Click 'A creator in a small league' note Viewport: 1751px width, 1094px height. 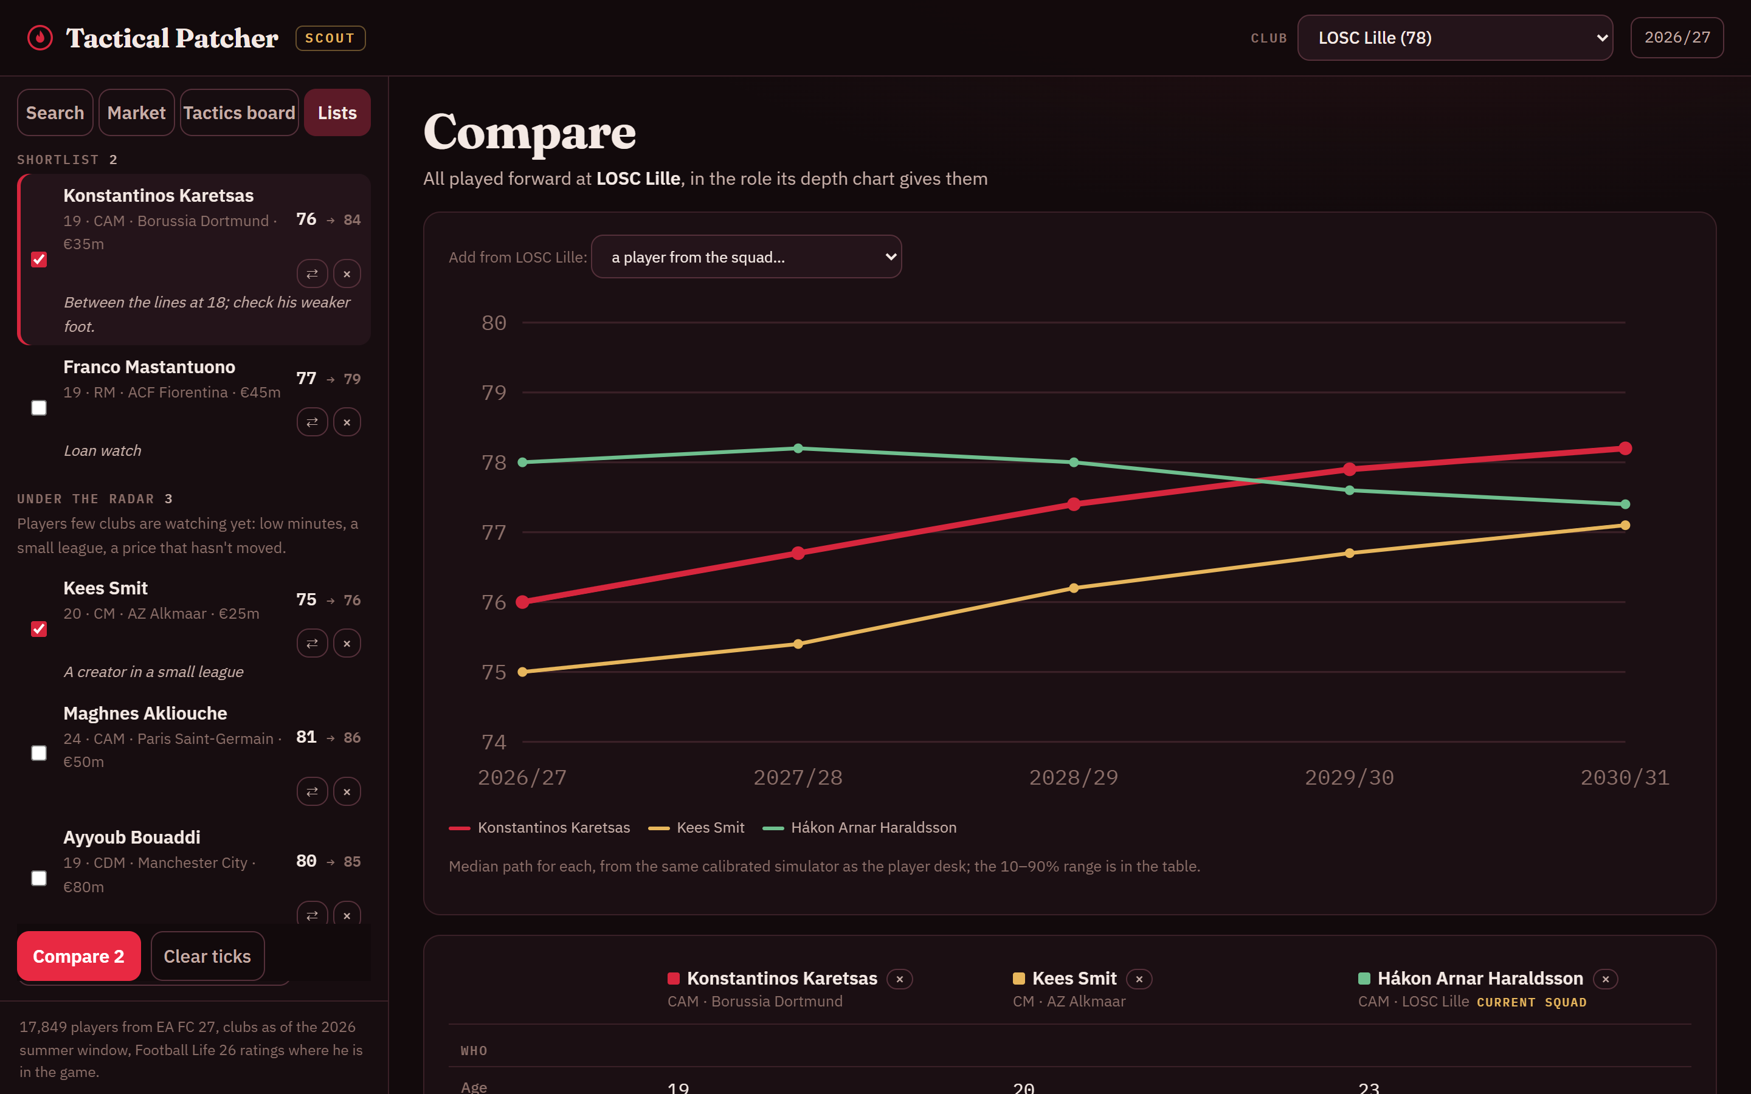point(153,672)
